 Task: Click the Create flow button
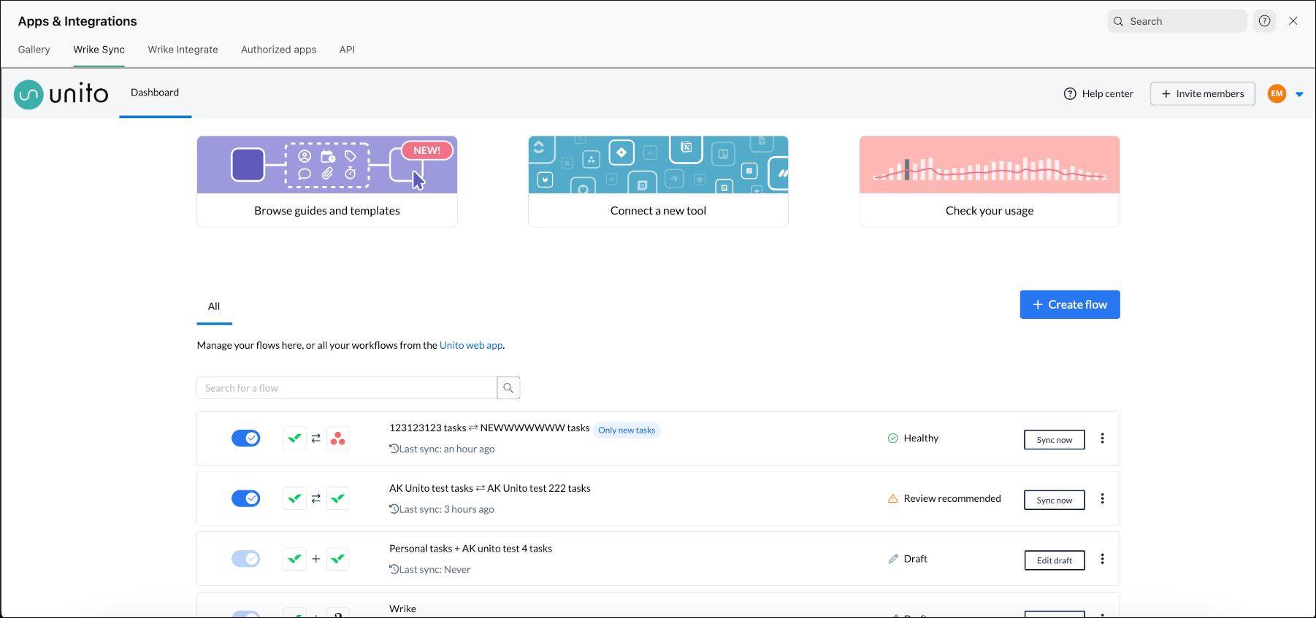[1069, 305]
